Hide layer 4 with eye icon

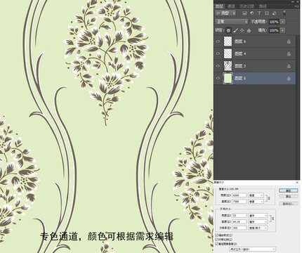(218, 53)
